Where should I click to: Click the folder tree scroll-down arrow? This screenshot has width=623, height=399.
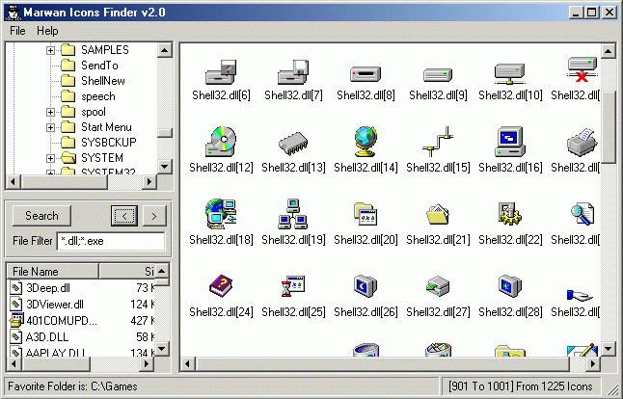tap(165, 166)
